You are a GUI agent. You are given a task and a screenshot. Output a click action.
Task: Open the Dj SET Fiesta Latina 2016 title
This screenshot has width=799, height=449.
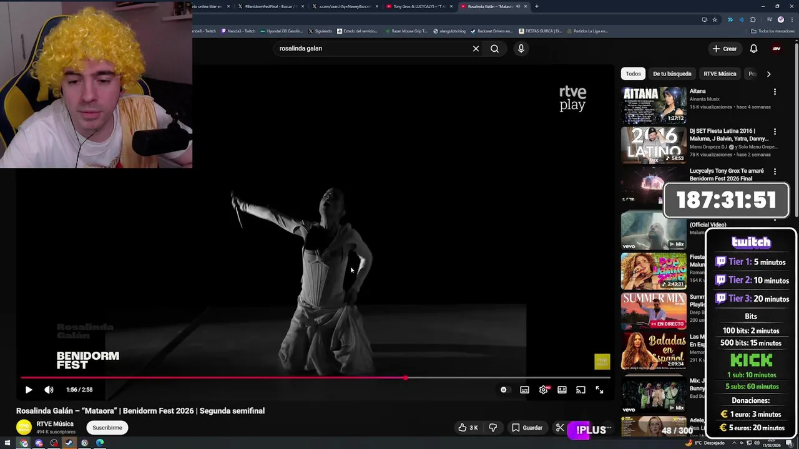(x=728, y=135)
